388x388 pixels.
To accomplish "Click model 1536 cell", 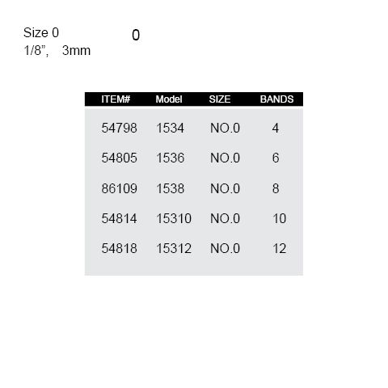I will [171, 158].
